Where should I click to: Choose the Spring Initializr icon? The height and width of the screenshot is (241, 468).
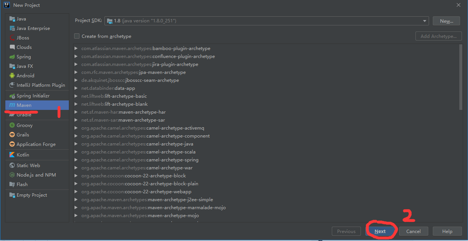[x=12, y=96]
